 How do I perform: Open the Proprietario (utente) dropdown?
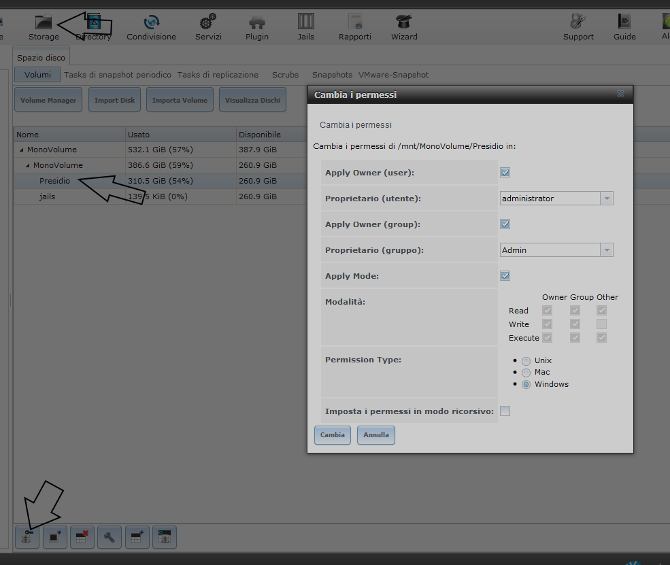[x=607, y=199]
